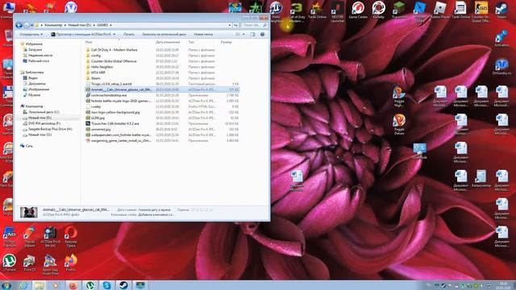Click the Skype icon in the taskbar
This screenshot has width=516, height=290.
click(x=106, y=285)
